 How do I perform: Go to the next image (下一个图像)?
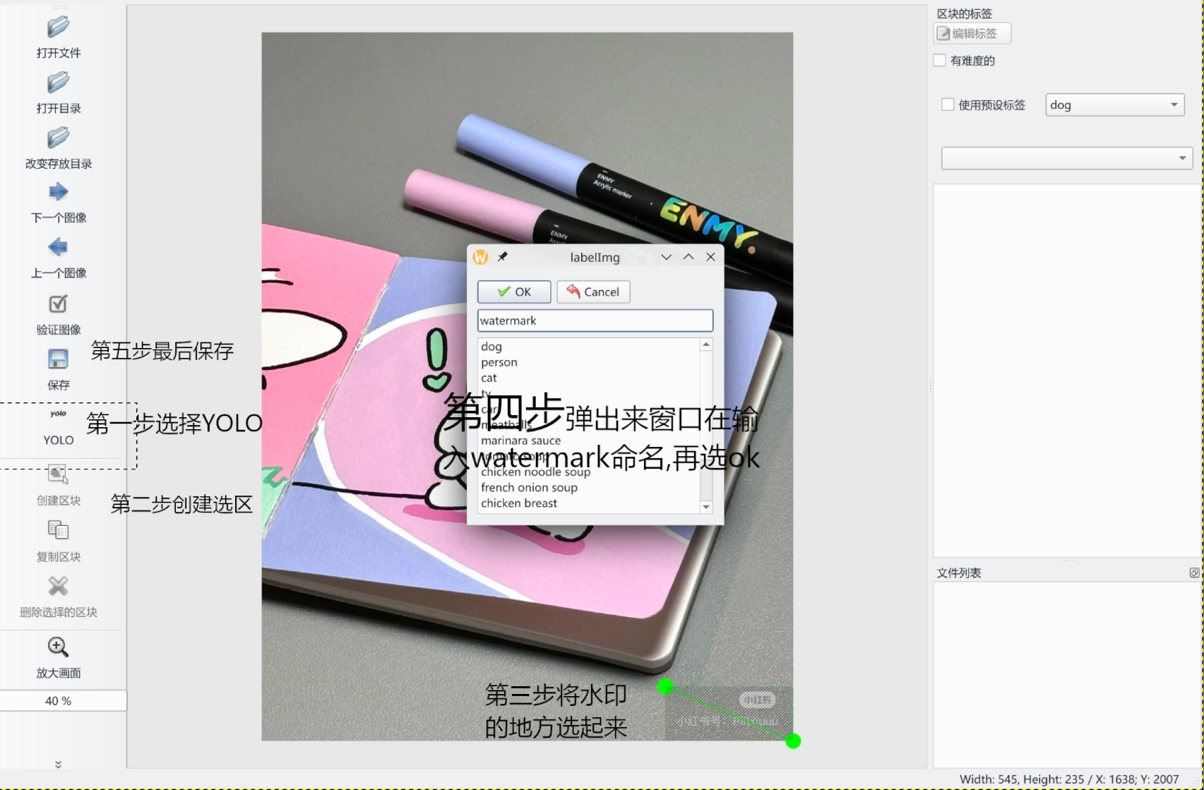tap(58, 192)
